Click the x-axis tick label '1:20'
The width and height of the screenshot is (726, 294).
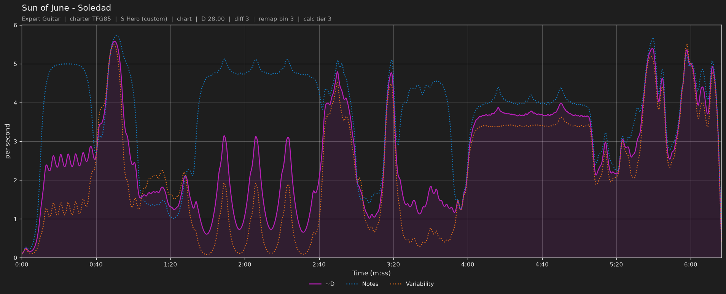click(170, 264)
